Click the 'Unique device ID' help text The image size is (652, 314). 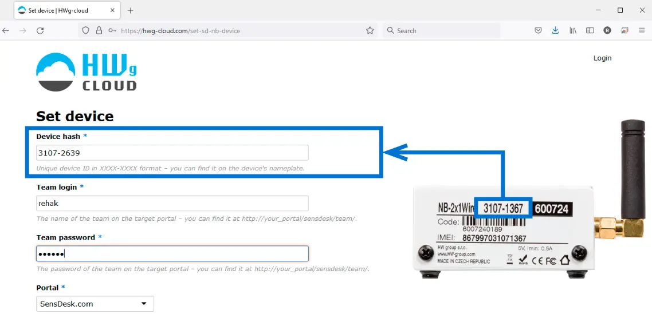(171, 169)
